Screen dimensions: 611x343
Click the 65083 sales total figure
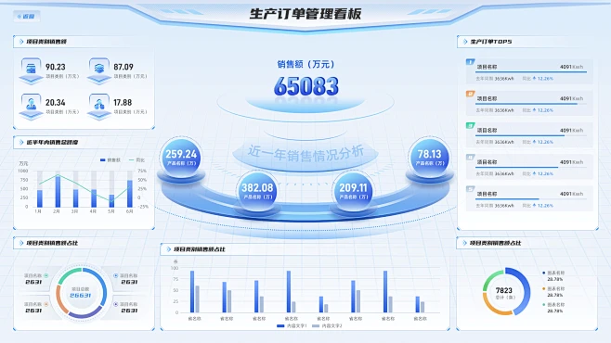306,86
